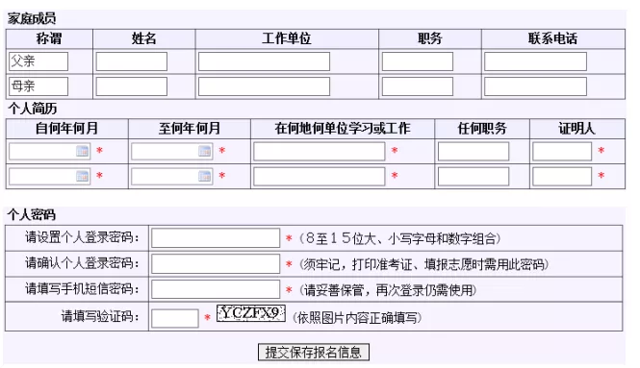Click first row 任何职务 field
This screenshot has width=640, height=368.
[474, 151]
